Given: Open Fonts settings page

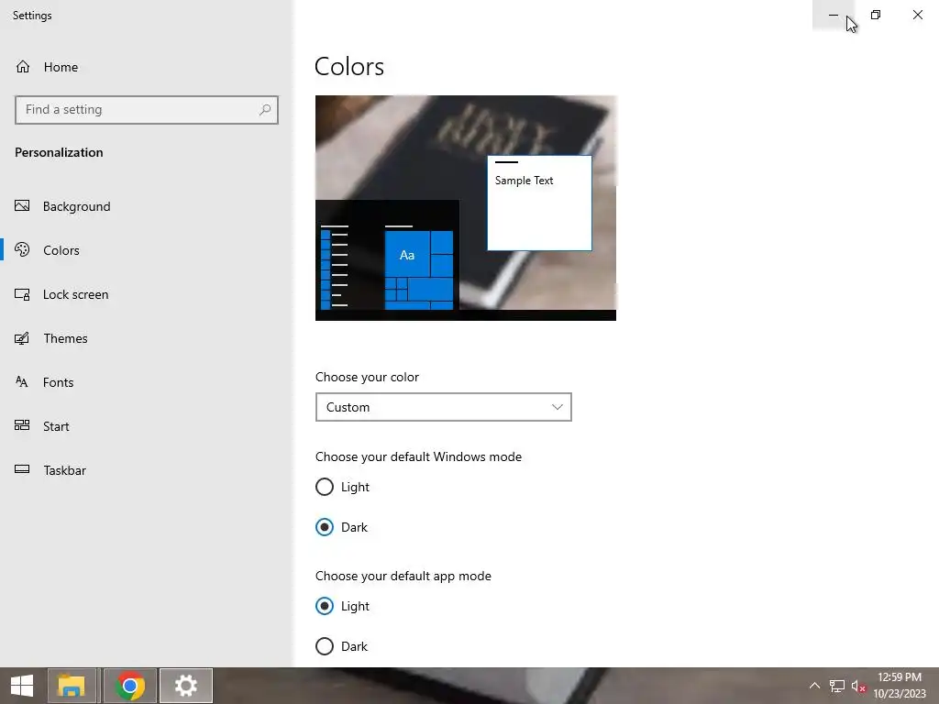Looking at the screenshot, I should click(x=58, y=382).
